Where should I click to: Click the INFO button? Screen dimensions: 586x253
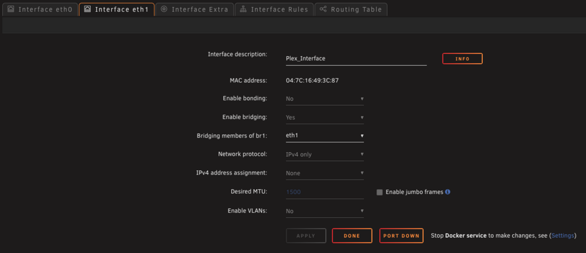tap(462, 59)
